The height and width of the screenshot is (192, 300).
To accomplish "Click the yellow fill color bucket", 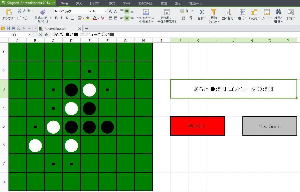I will (x=87, y=18).
